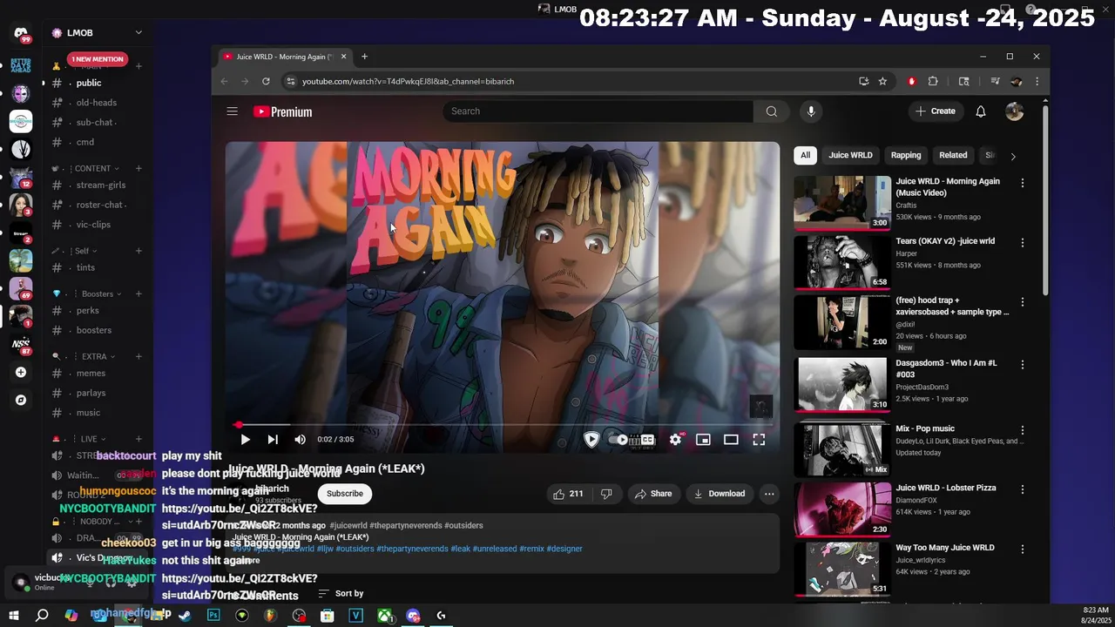This screenshot has width=1115, height=627.
Task: Open Sort by for comments
Action: coord(341,594)
